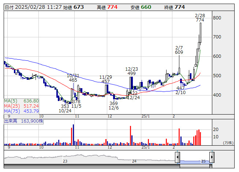Click the year 25 marker in overview chart

(x=203, y=161)
